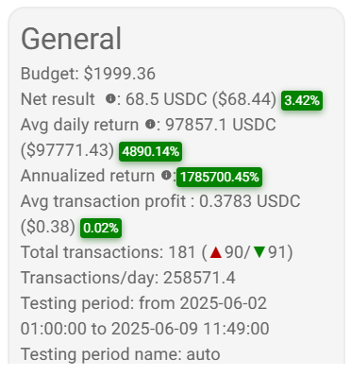
Task: Click the info icon beside Avg daily return
Action: tap(150, 124)
